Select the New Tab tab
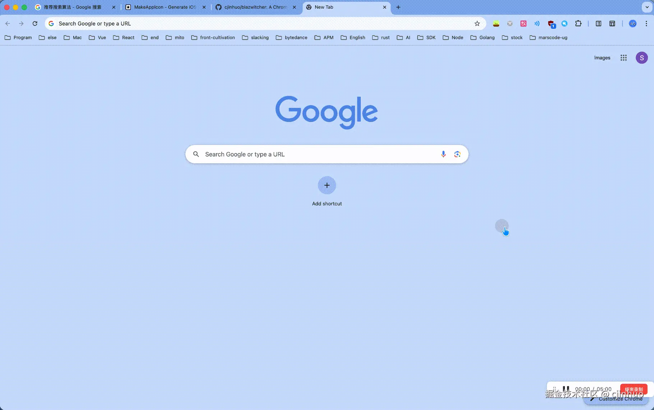 coord(346,7)
